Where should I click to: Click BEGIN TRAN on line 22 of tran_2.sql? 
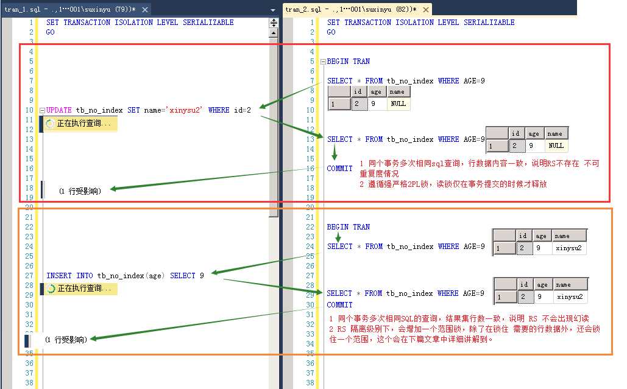(x=349, y=227)
